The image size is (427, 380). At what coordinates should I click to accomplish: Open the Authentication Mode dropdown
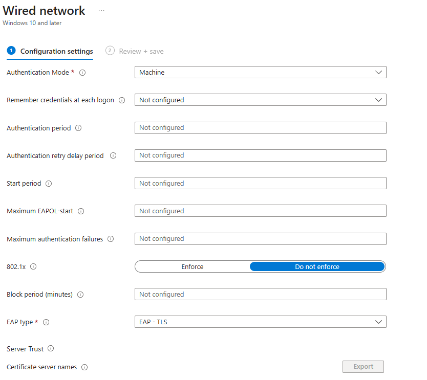(x=260, y=72)
